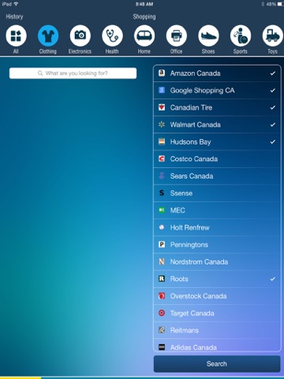Switch to the Shoes category
The height and width of the screenshot is (379, 284).
tap(208, 36)
